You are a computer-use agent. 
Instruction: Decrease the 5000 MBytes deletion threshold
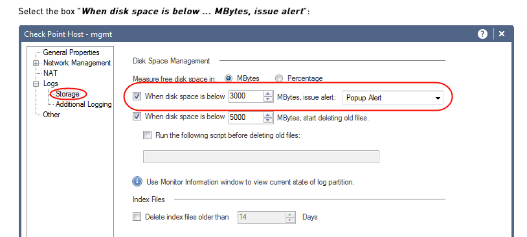coord(268,120)
